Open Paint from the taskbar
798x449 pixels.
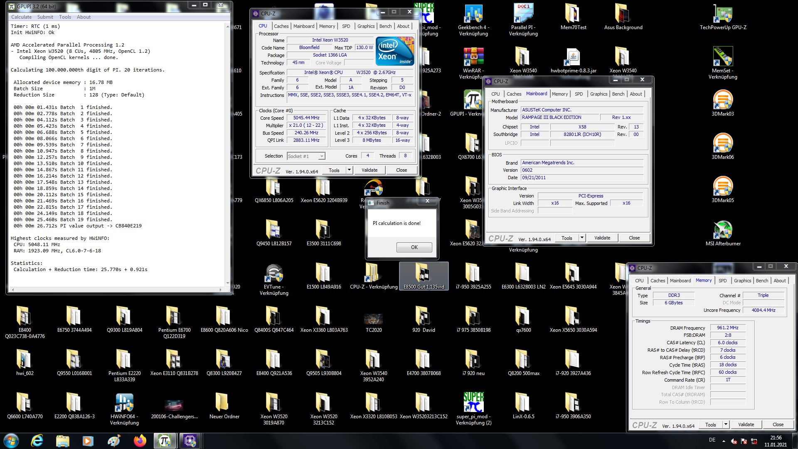(x=113, y=441)
